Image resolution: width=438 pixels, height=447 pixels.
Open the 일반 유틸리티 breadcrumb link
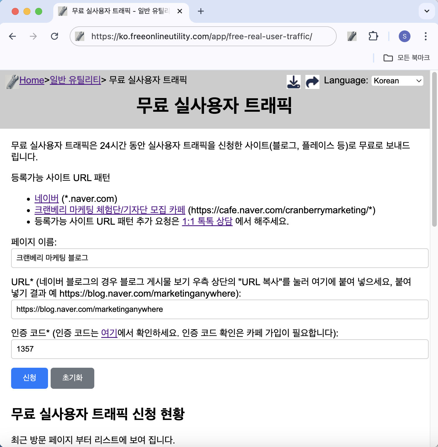coord(75,80)
